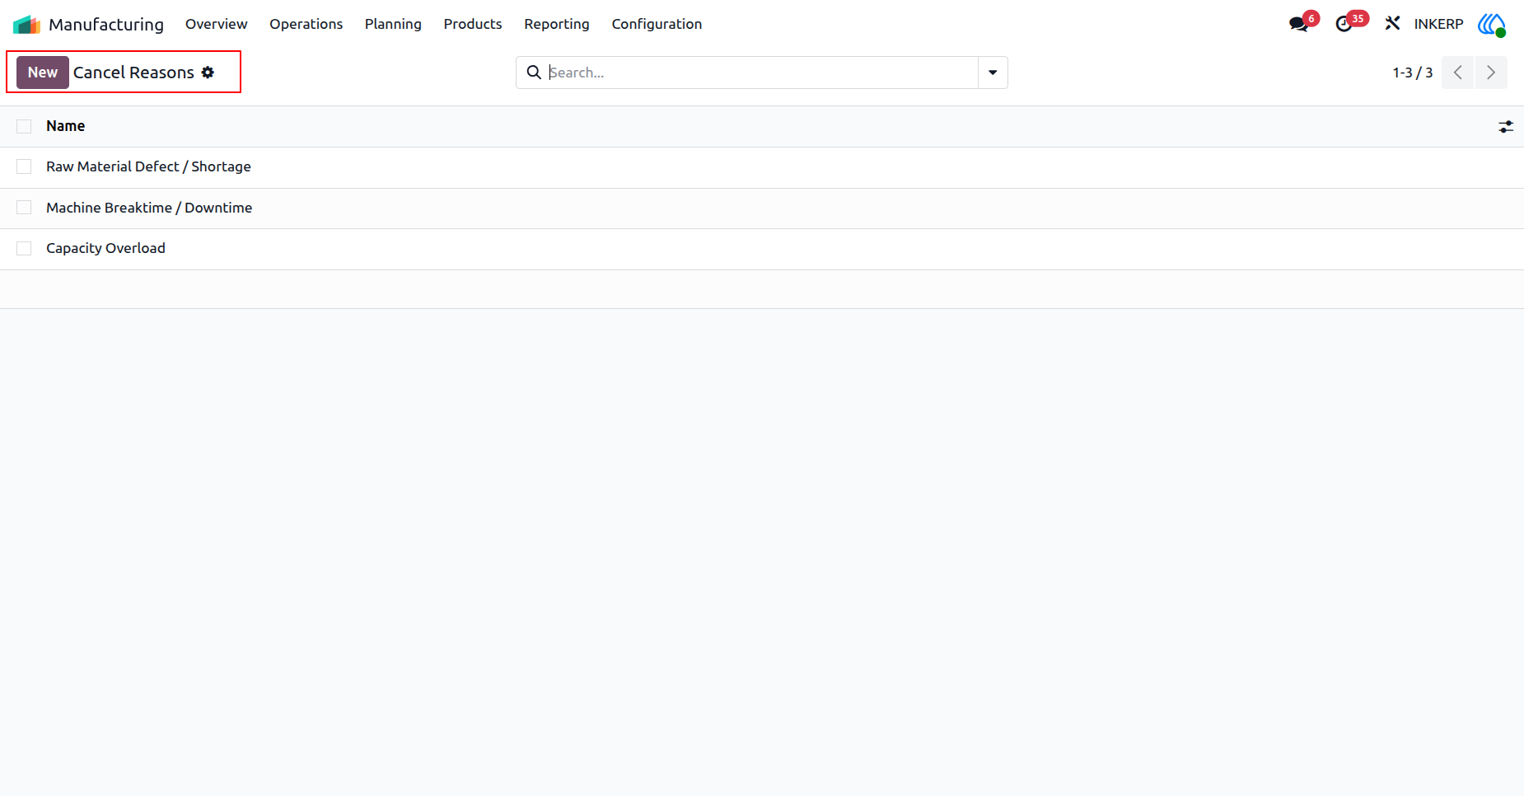Check the Capacity Overload row checkbox

24,248
